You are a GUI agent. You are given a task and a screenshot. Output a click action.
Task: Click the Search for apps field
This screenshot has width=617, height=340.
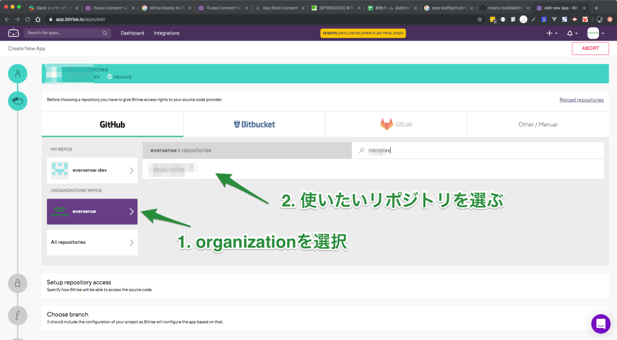click(x=67, y=33)
